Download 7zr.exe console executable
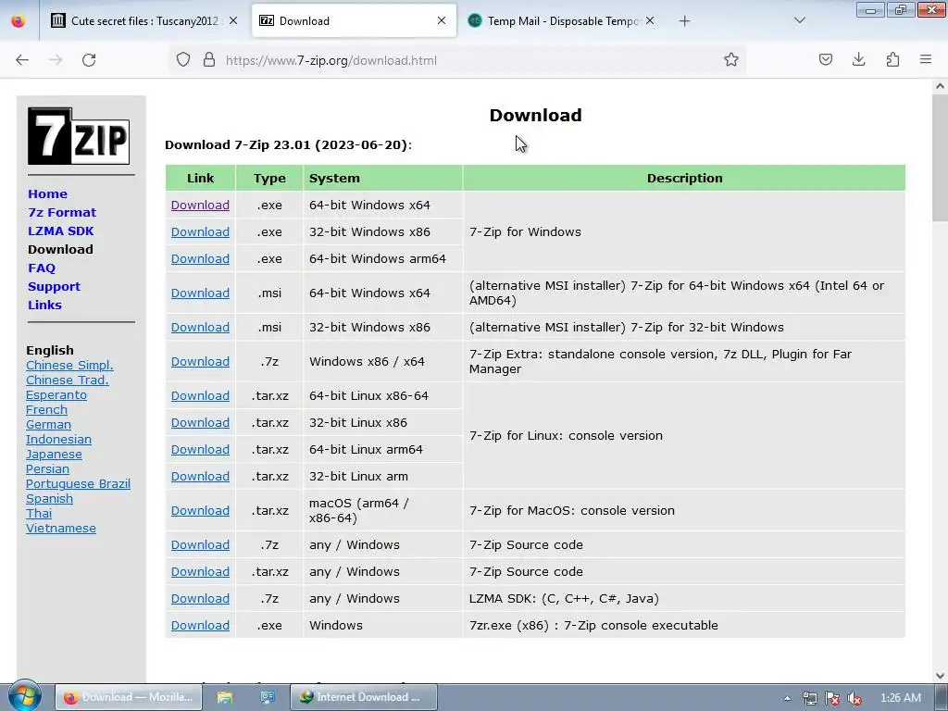 200,626
